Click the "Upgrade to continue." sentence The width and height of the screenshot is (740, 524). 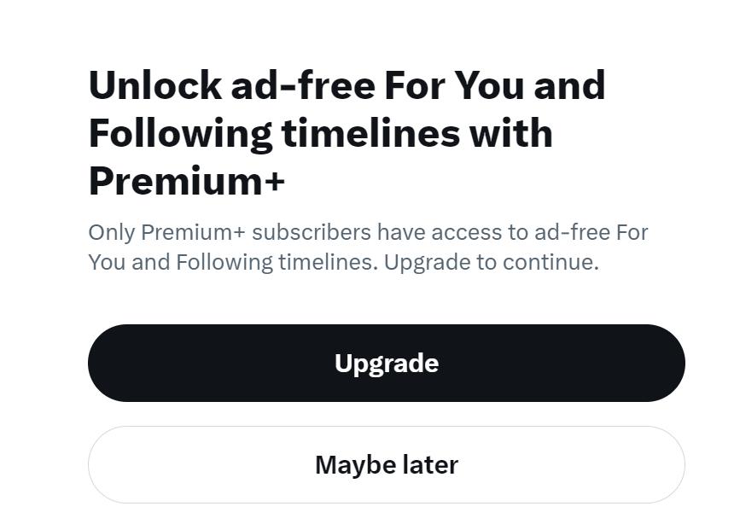[491, 262]
